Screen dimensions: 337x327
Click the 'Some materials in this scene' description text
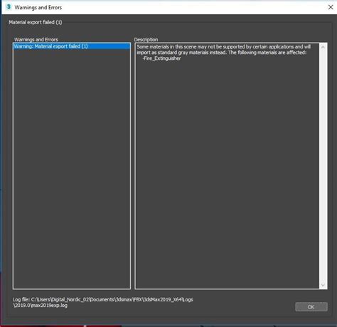tap(223, 50)
